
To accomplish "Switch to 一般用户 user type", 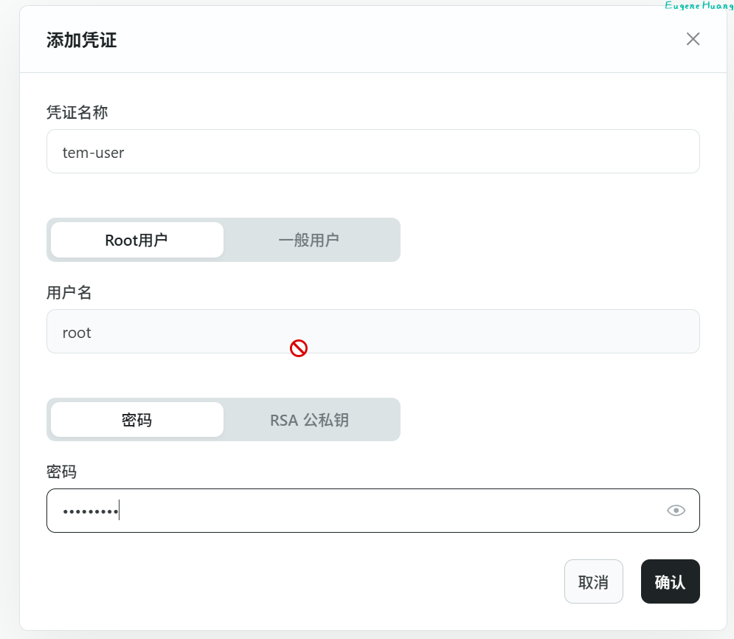I will pyautogui.click(x=308, y=240).
